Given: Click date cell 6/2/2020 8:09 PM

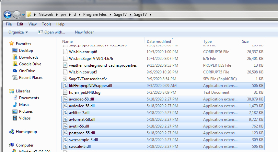Looking at the screenshot, I should tap(161, 92).
